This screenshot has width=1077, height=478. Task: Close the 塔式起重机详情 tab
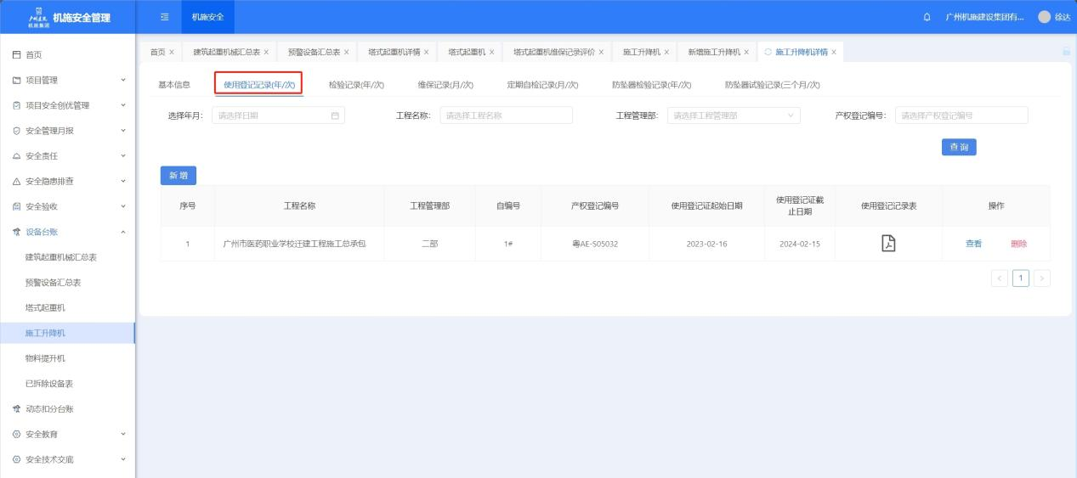point(430,53)
